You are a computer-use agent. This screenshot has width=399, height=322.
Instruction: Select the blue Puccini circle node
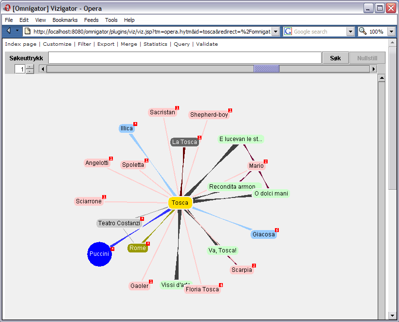(x=99, y=254)
